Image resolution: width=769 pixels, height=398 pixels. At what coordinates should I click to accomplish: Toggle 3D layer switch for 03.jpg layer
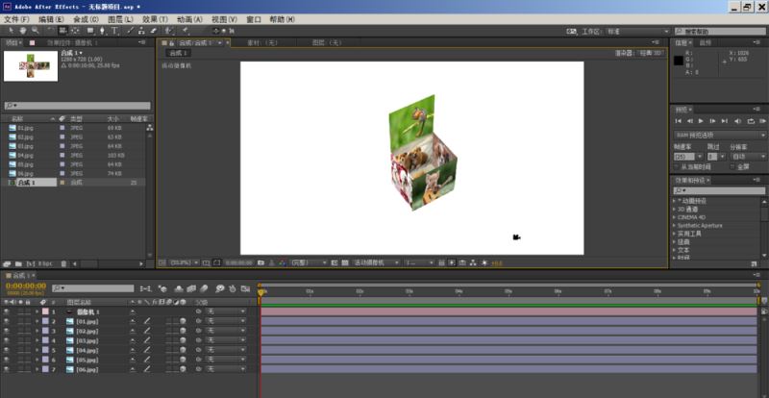tap(183, 340)
